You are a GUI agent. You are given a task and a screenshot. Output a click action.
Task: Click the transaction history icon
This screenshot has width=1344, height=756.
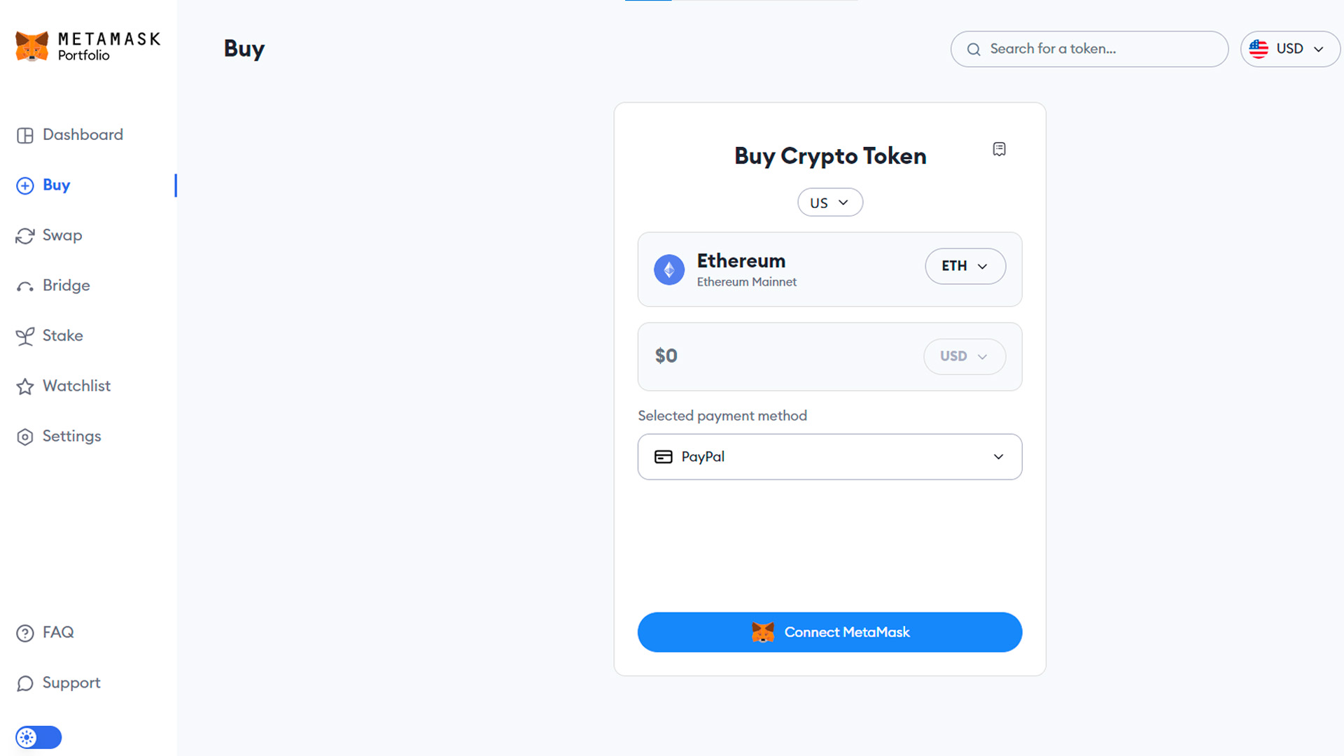(x=997, y=148)
